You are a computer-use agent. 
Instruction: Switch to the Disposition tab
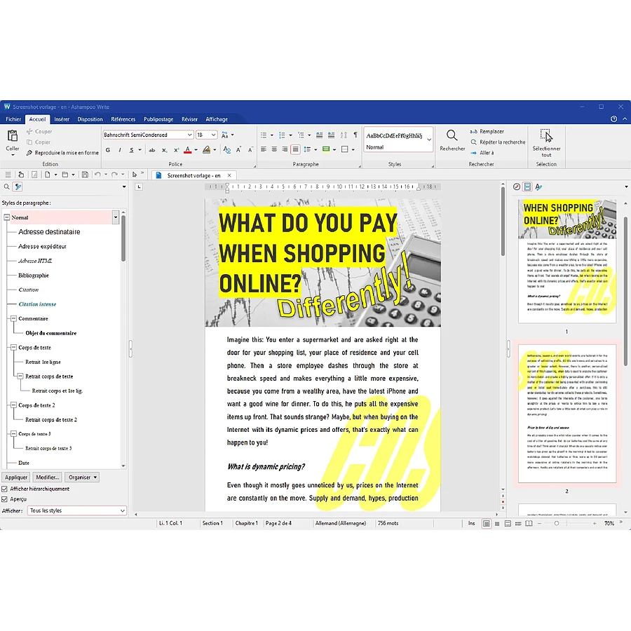[90, 119]
